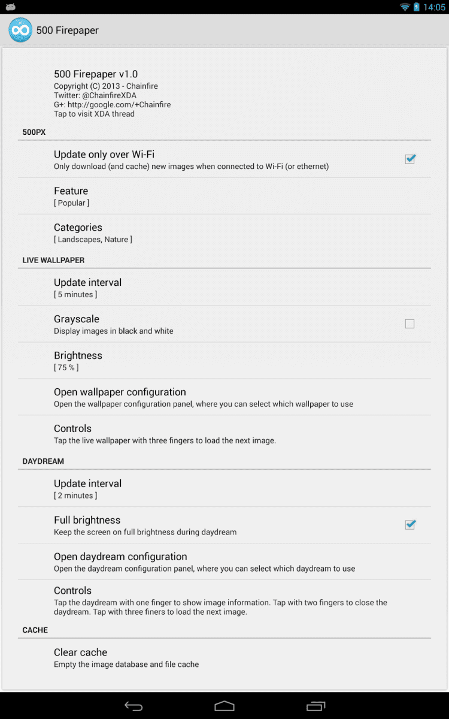Toggle Update only over Wi-Fi checkbox
Screen dimensions: 449x719
[x=409, y=159]
